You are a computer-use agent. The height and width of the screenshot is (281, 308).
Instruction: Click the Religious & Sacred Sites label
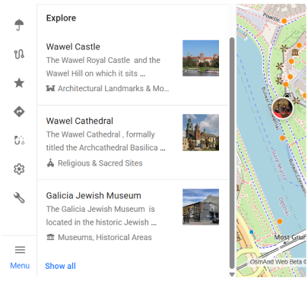point(100,163)
